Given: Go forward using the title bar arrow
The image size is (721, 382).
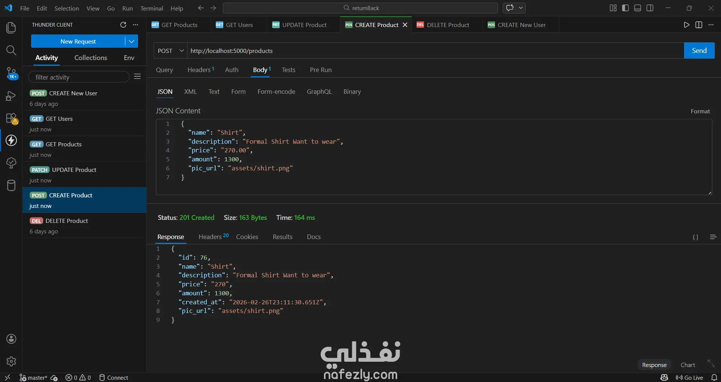Looking at the screenshot, I should [x=213, y=8].
